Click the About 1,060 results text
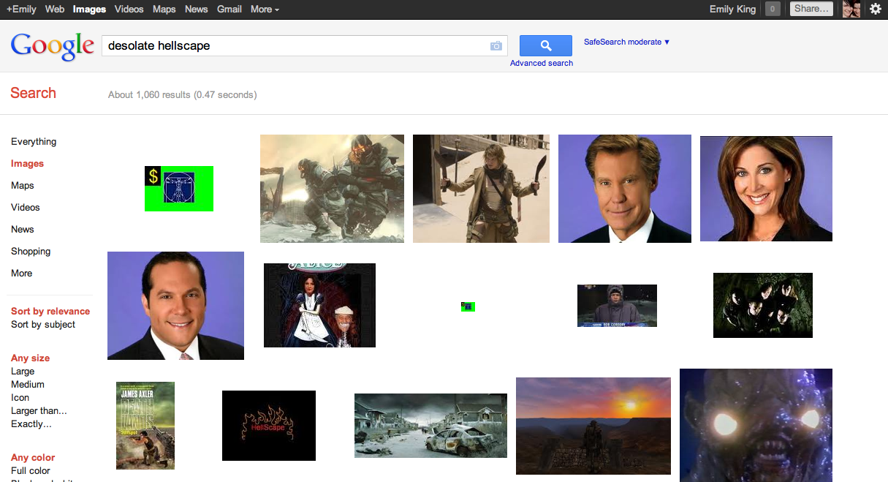The image size is (888, 482). click(x=182, y=94)
